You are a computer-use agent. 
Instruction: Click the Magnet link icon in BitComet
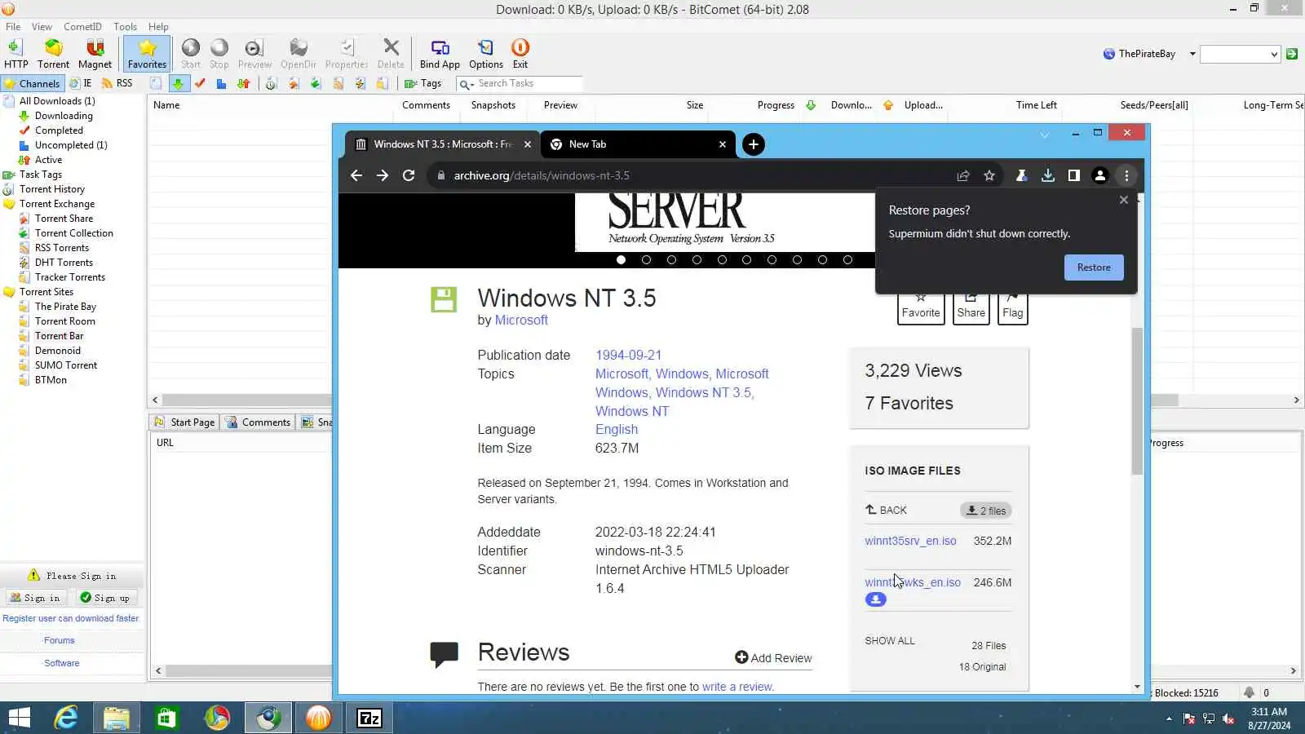click(x=95, y=54)
